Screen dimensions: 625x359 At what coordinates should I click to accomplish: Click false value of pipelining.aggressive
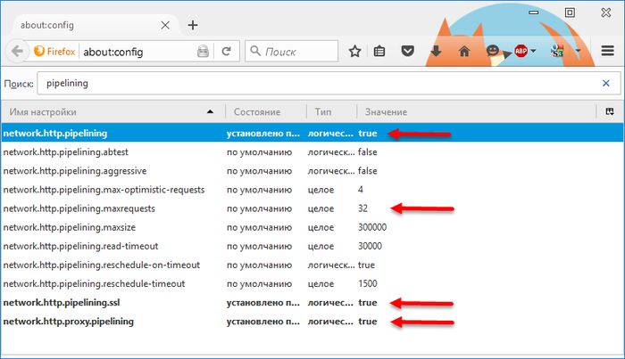click(368, 171)
